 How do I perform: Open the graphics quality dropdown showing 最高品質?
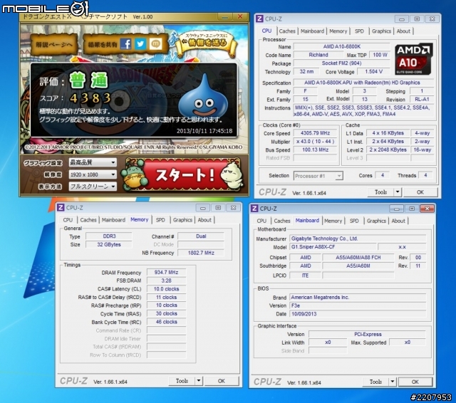tap(93, 162)
